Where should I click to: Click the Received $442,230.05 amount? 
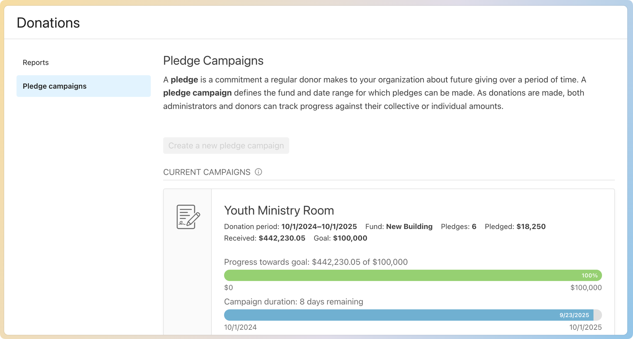[x=282, y=238]
